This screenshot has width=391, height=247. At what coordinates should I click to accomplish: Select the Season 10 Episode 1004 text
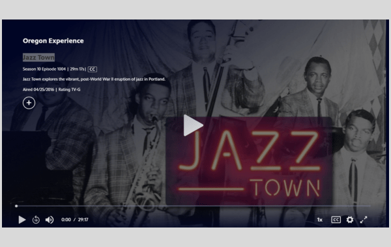coord(44,69)
